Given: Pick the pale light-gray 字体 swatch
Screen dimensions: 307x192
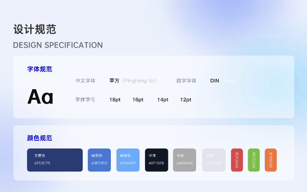Looking at the screenshot, I should pyautogui.click(x=214, y=160).
